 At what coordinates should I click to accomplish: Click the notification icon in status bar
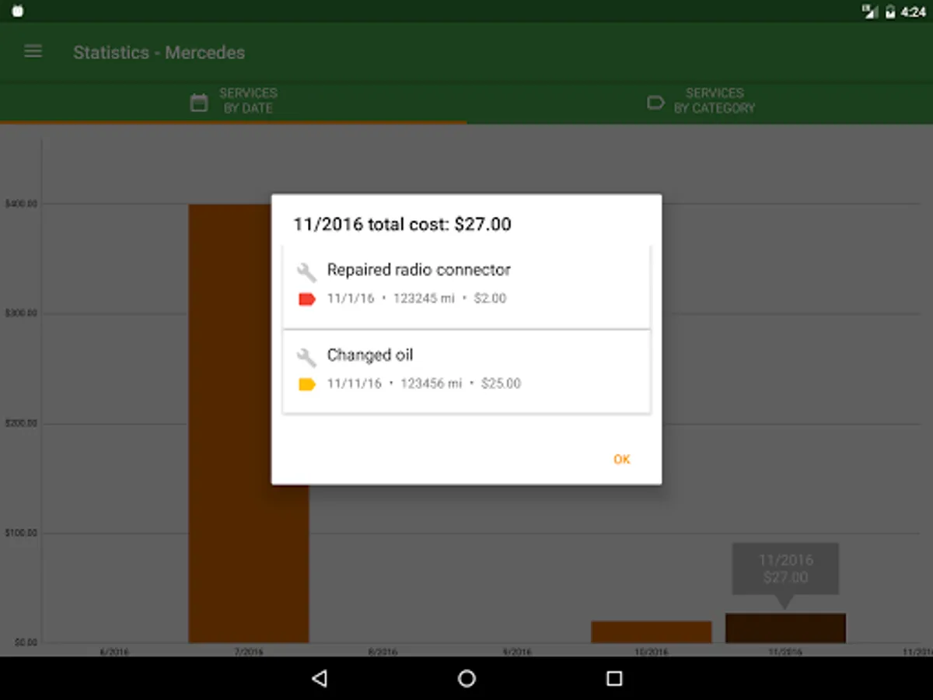17,12
